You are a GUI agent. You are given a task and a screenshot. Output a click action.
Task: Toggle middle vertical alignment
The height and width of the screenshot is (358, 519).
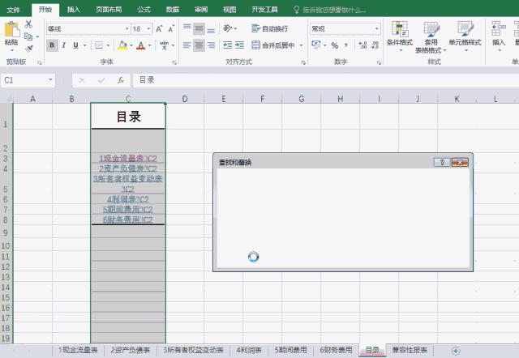coord(199,29)
